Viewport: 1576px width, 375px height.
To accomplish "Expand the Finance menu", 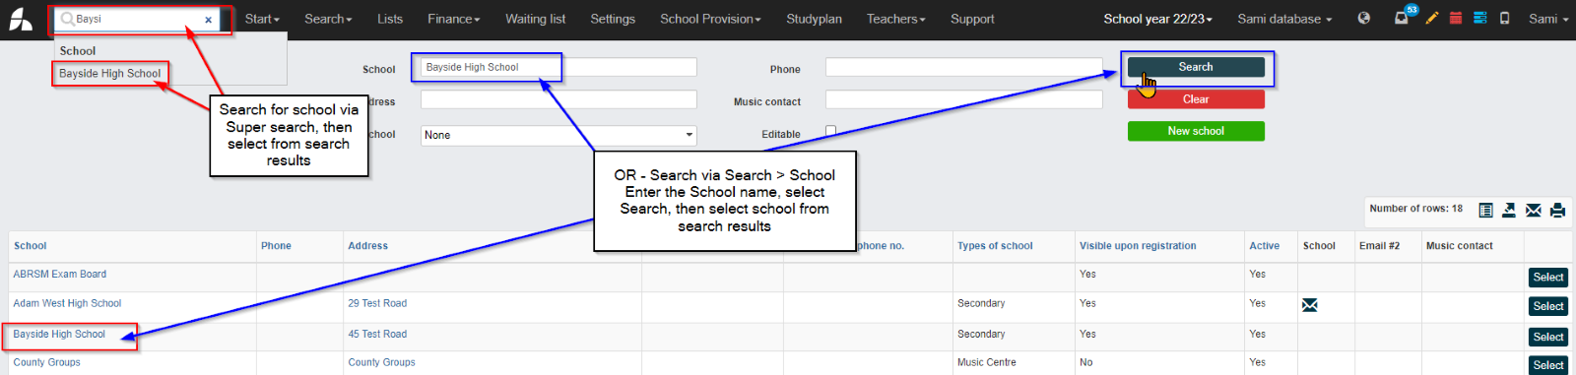I will 454,19.
